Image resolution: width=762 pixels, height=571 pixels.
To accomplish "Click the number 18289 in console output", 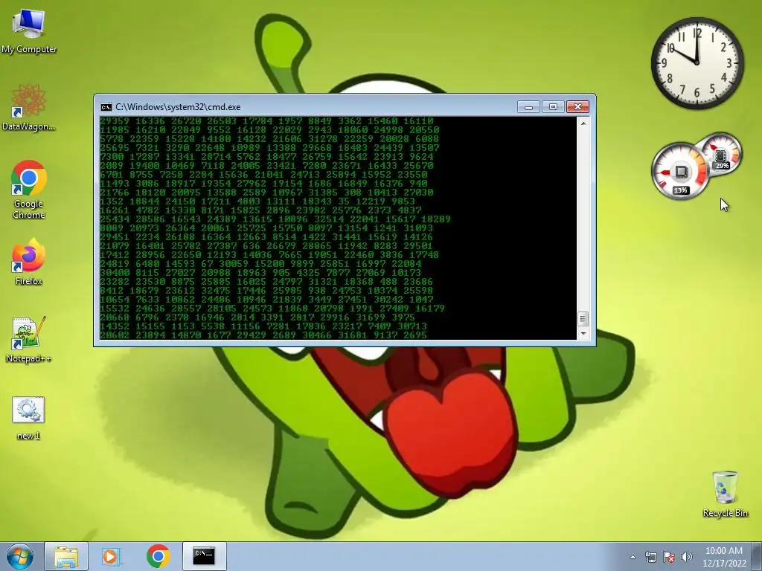I will point(436,219).
